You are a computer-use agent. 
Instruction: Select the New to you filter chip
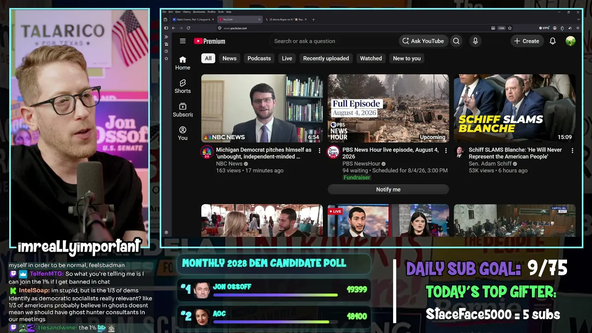407,58
